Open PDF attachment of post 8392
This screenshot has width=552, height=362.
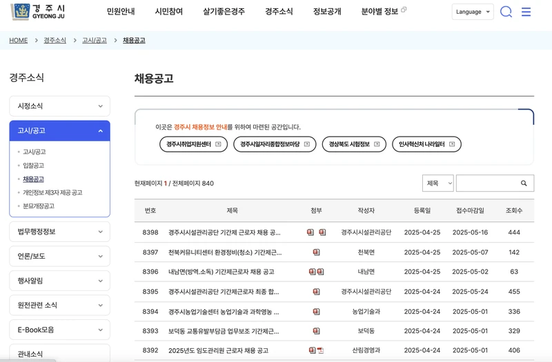coord(320,350)
